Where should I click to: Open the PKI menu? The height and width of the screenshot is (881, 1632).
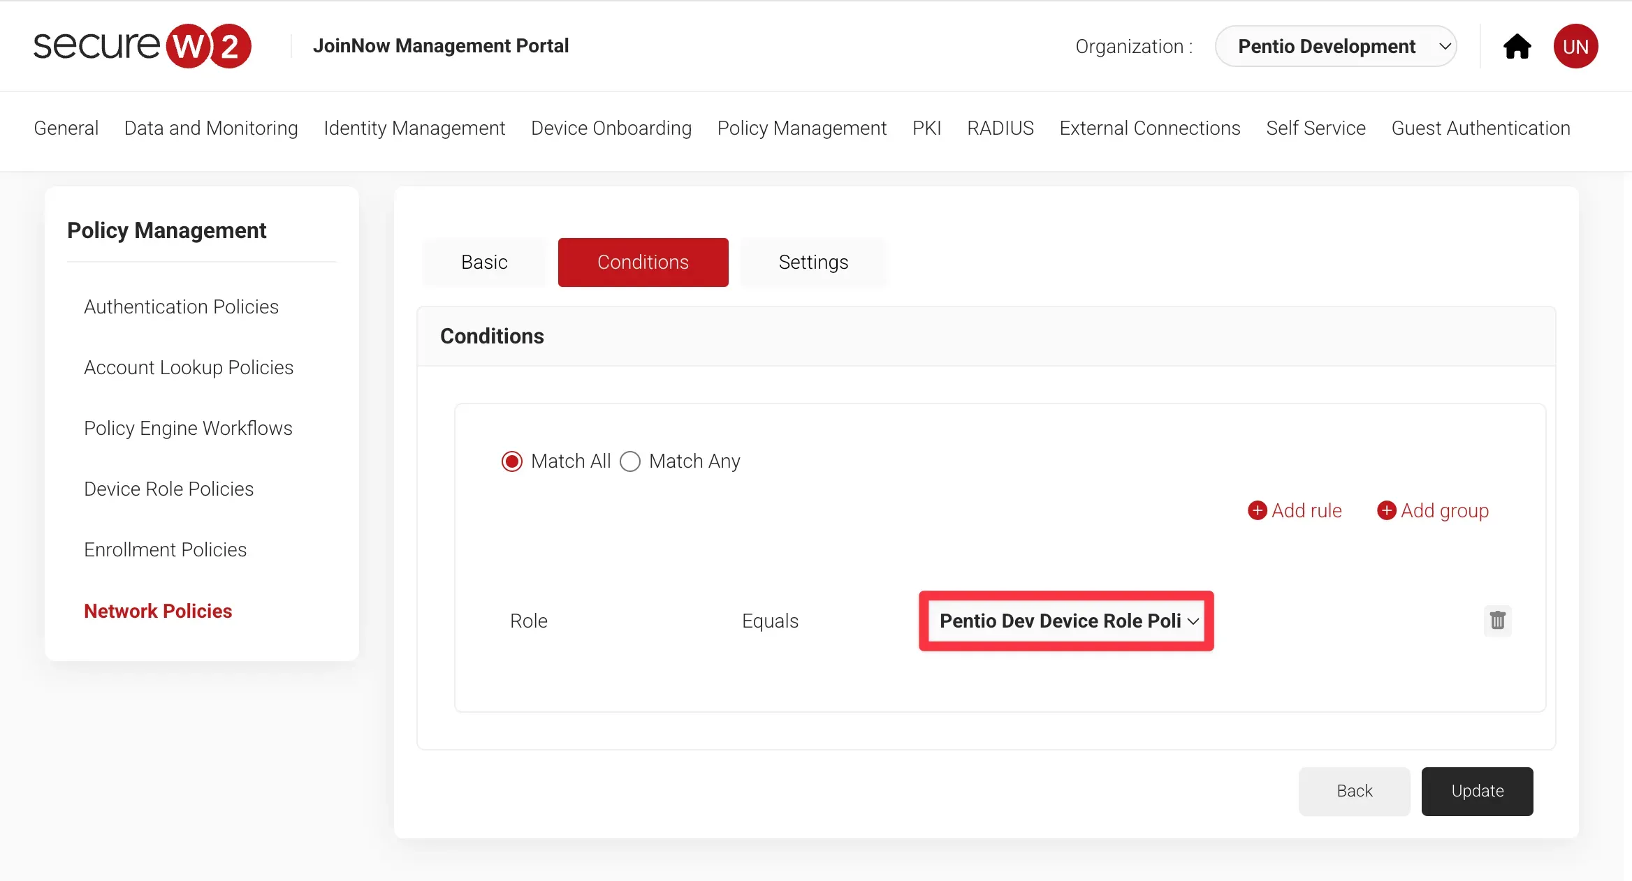click(926, 128)
